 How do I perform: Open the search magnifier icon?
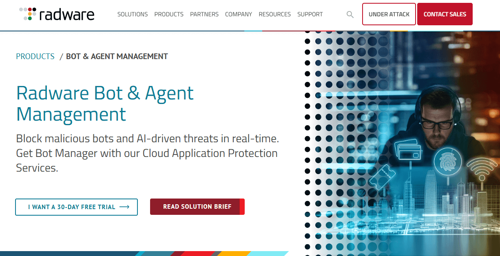point(350,14)
